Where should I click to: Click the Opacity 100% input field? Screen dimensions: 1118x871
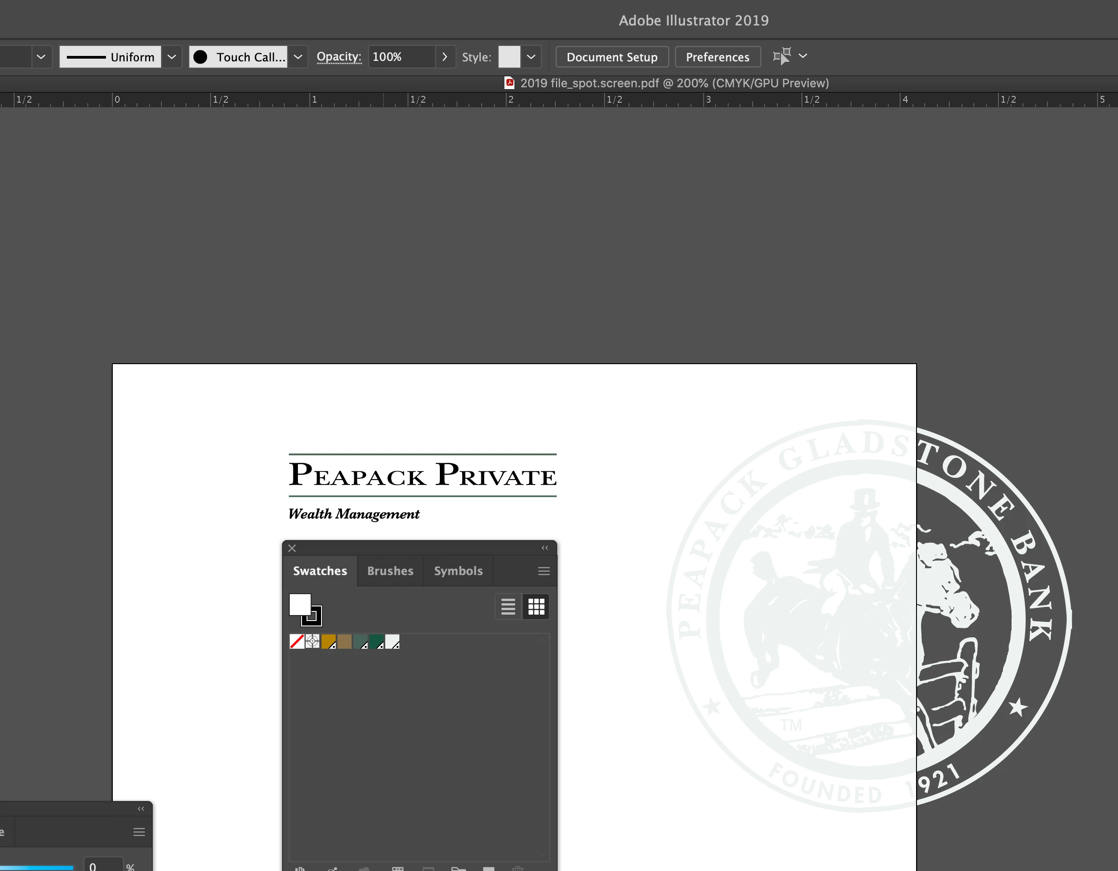[401, 57]
